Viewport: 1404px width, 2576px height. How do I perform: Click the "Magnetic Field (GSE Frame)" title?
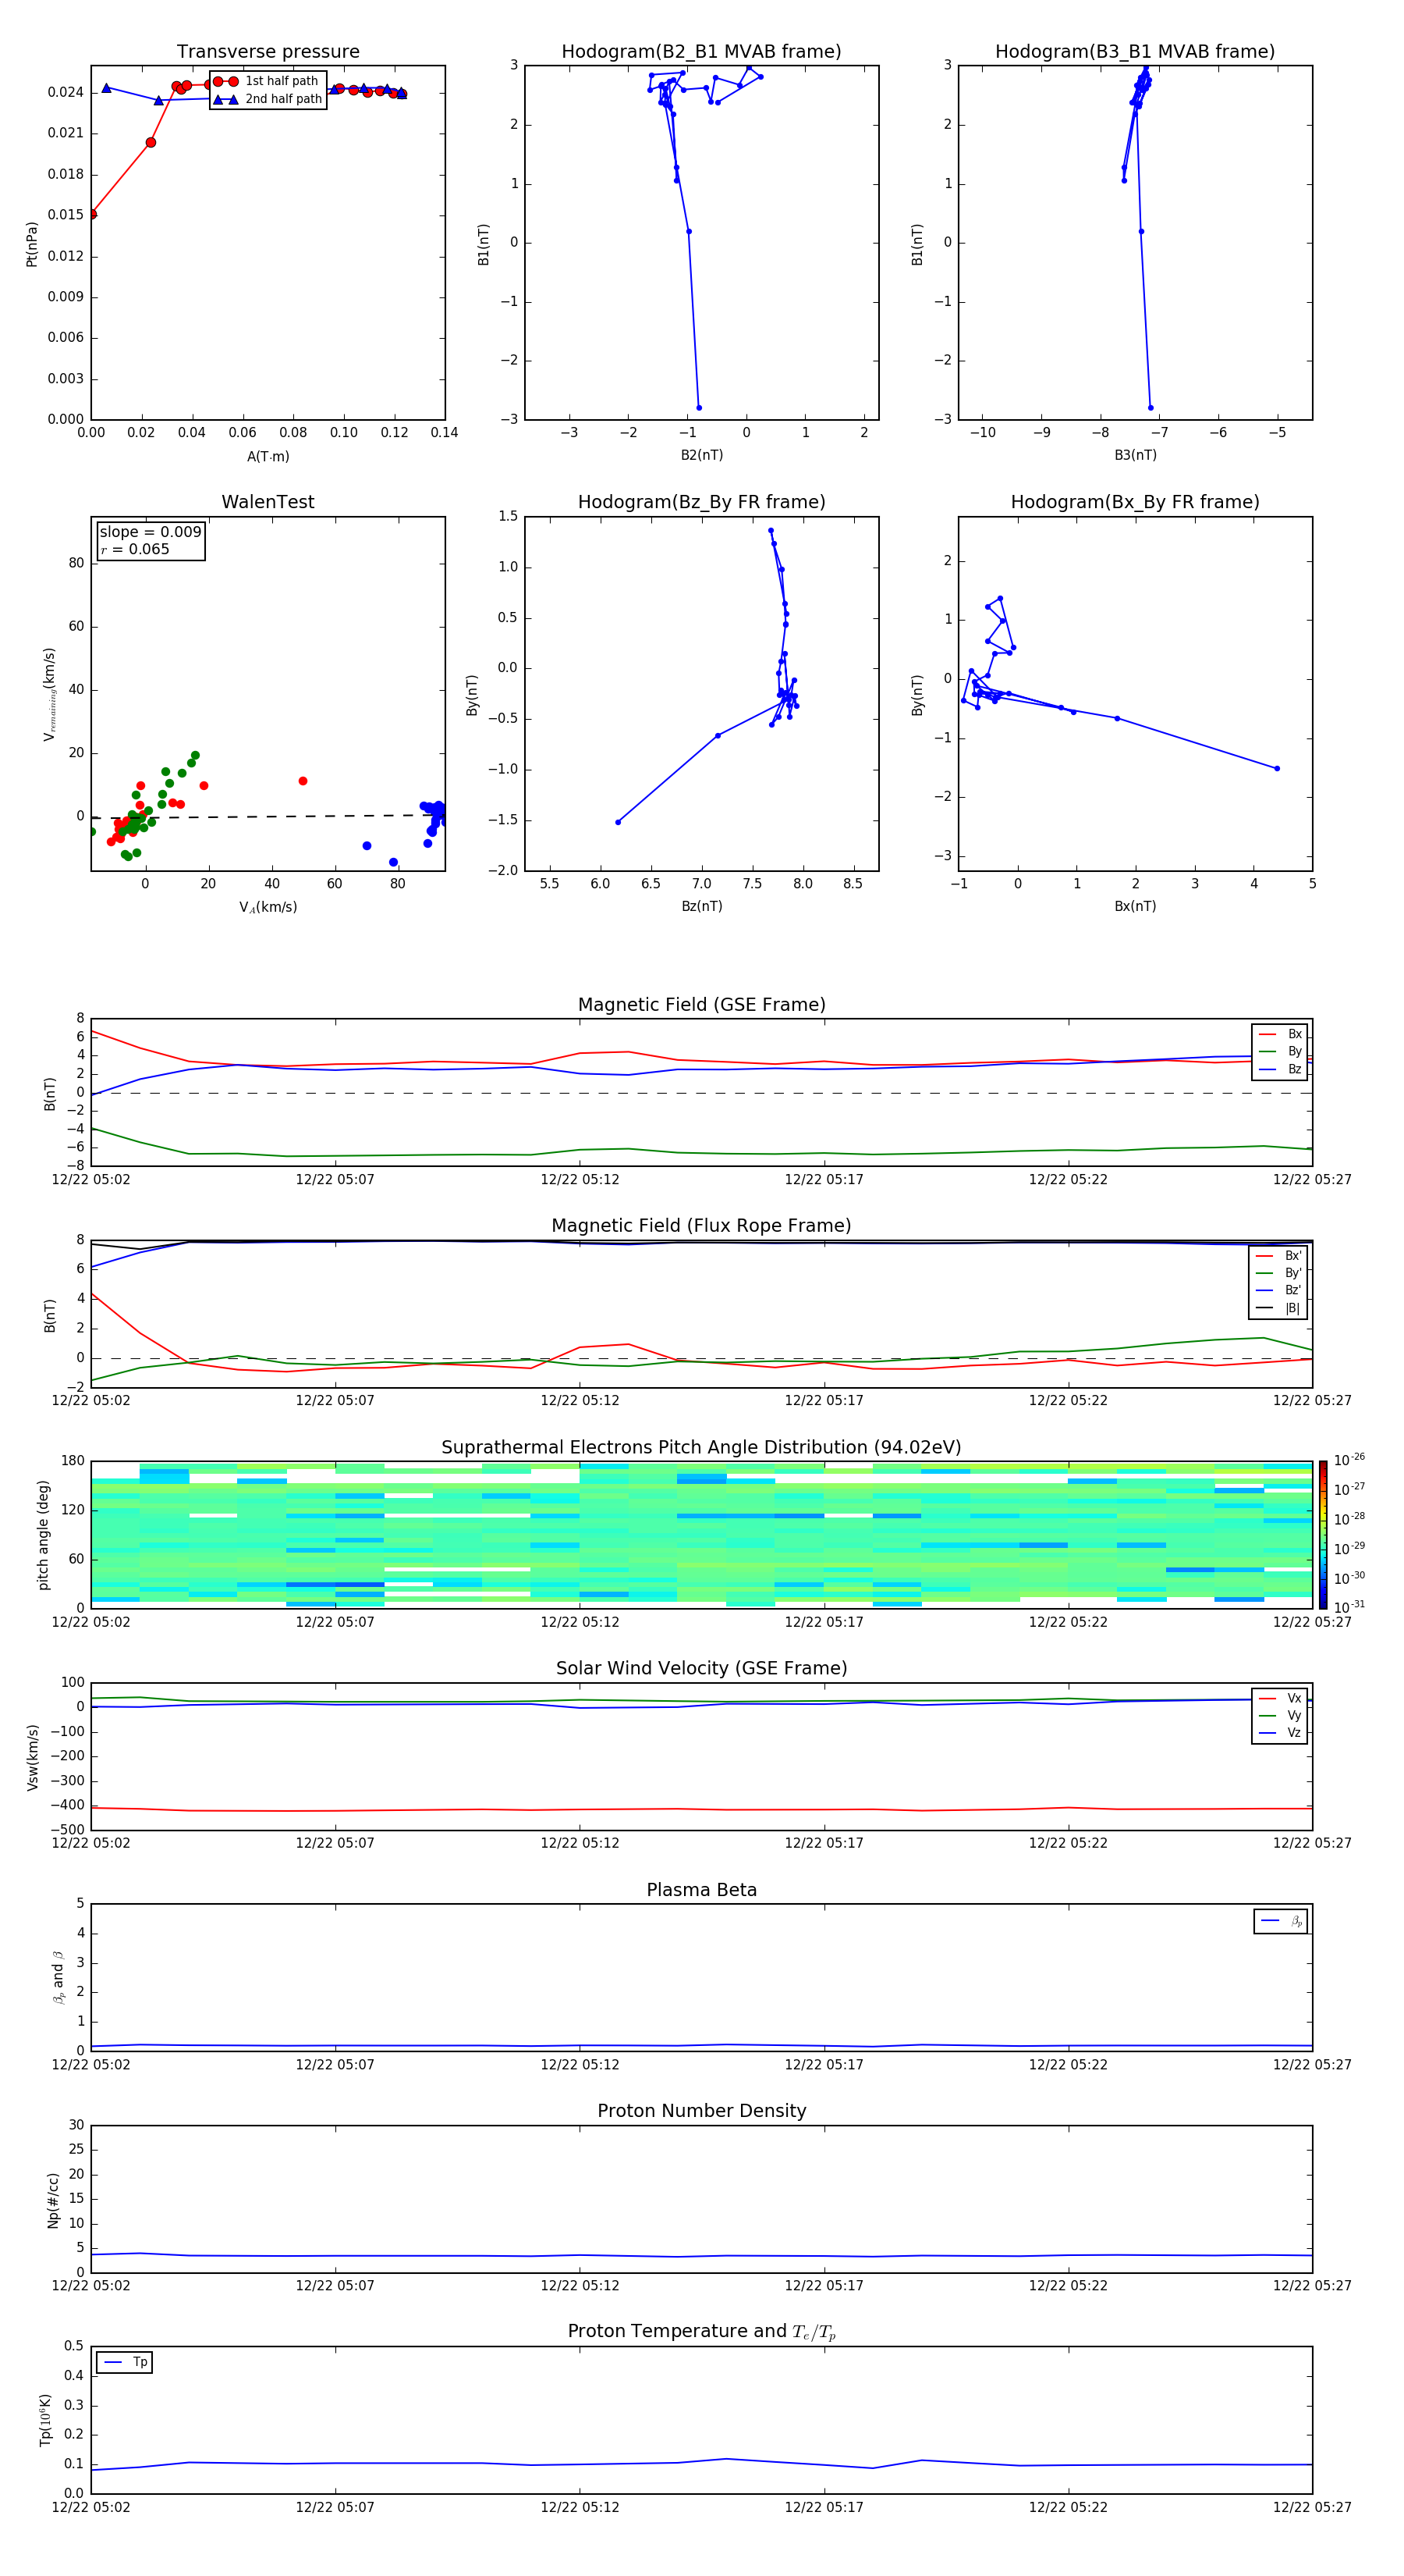click(x=701, y=1005)
